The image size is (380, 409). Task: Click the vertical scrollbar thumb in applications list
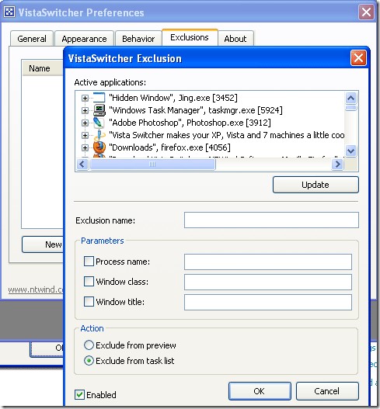[x=350, y=107]
